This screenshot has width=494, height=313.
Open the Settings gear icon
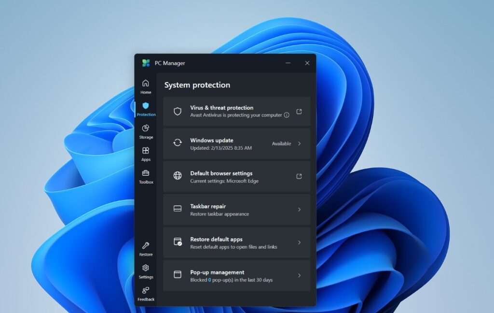pos(146,268)
